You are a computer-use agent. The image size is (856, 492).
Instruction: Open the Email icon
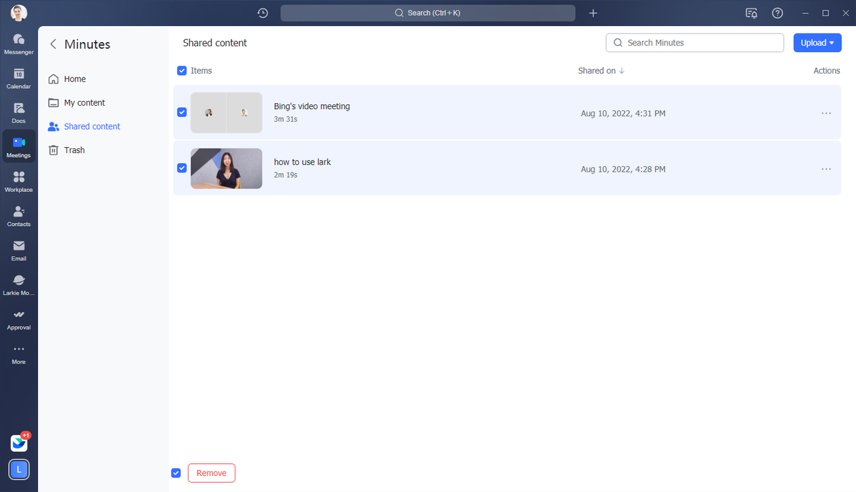19,249
